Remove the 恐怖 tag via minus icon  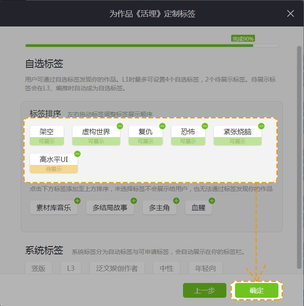tap(205, 126)
